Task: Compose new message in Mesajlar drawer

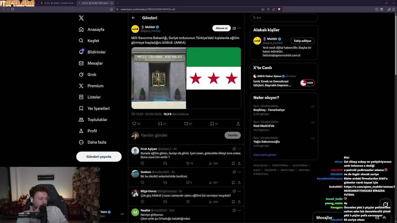Action: click(377, 218)
